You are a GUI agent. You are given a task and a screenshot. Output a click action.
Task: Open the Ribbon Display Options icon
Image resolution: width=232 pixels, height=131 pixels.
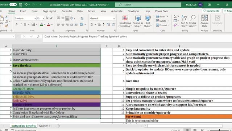point(209,5)
